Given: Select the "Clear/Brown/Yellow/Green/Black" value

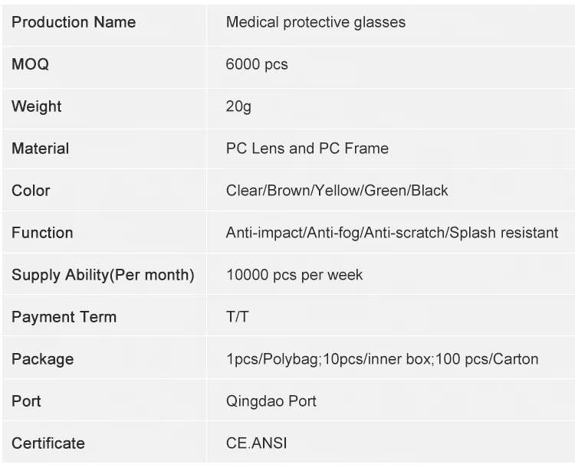Looking at the screenshot, I should pyautogui.click(x=337, y=191).
